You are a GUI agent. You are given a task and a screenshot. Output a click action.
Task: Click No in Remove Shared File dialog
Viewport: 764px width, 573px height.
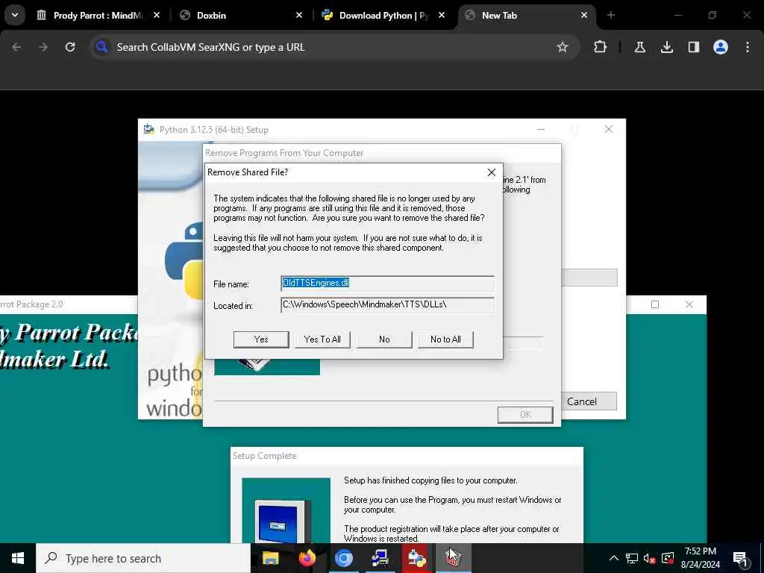[384, 339]
